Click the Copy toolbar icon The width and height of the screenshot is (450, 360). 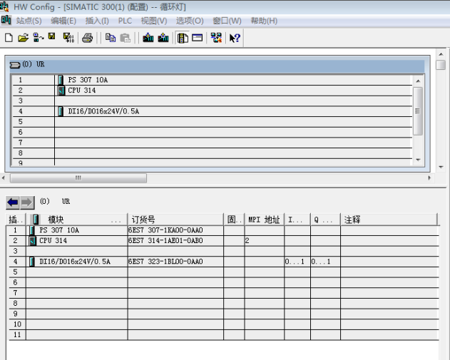(111, 37)
